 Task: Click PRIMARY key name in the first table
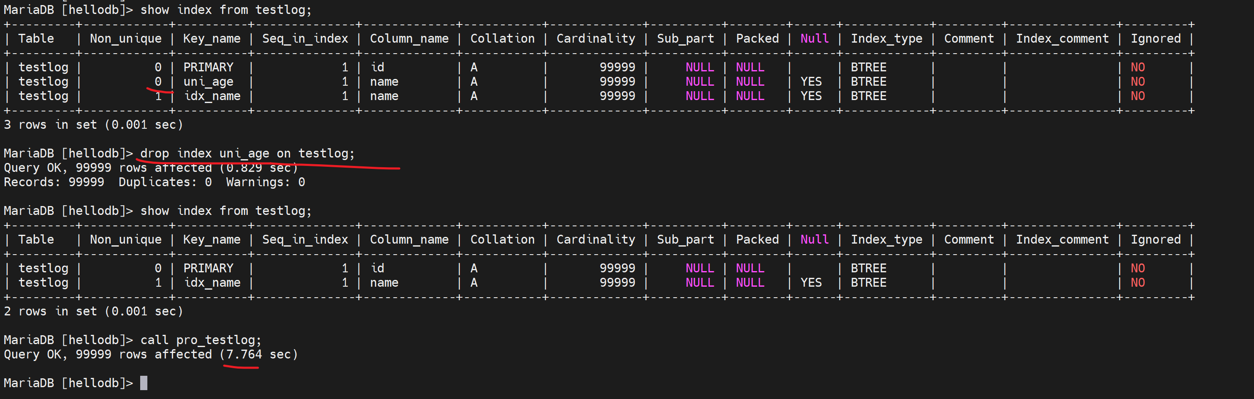[208, 67]
